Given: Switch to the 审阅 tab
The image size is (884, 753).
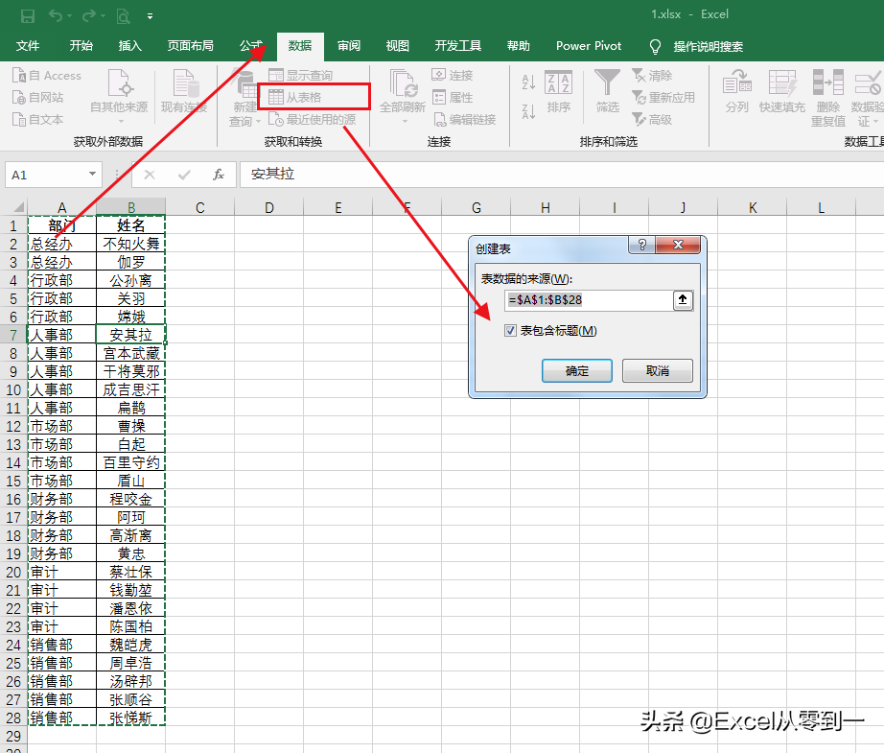Looking at the screenshot, I should coord(348,46).
